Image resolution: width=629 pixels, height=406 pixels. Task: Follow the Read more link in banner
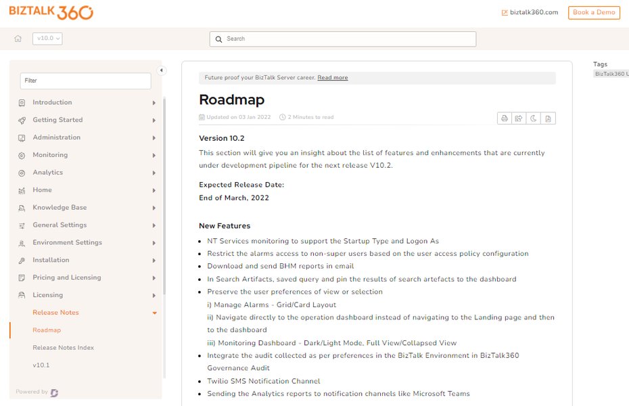(x=333, y=77)
